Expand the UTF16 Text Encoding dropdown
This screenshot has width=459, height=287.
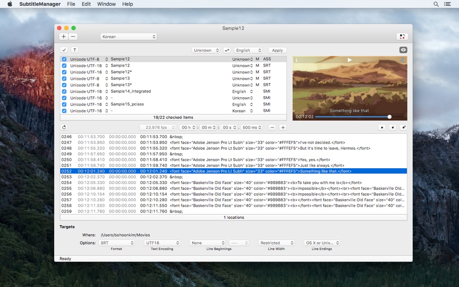coord(162,243)
